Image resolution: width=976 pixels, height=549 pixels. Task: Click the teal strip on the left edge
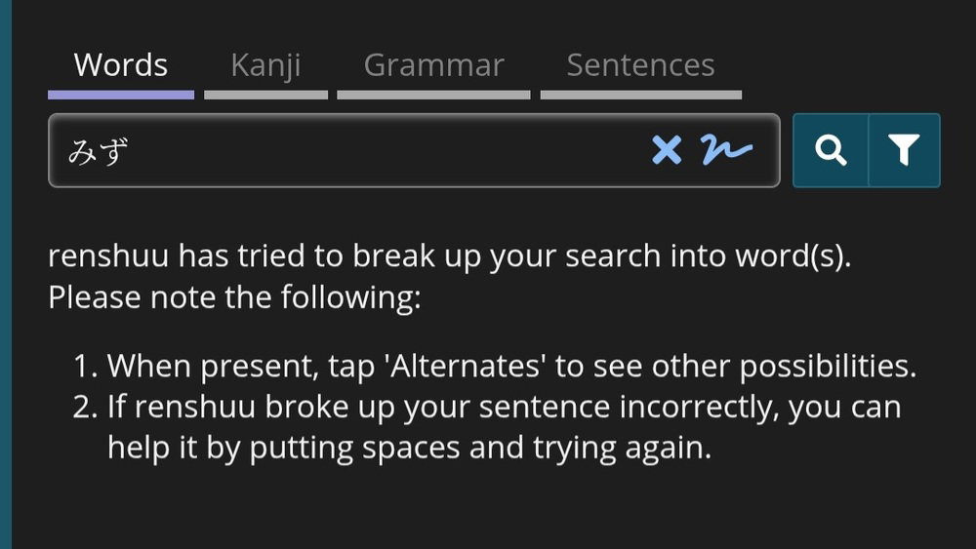click(6, 274)
